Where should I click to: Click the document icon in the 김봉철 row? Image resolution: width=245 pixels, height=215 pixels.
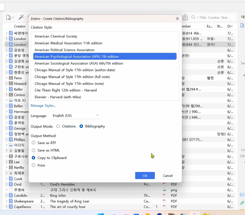(11, 151)
